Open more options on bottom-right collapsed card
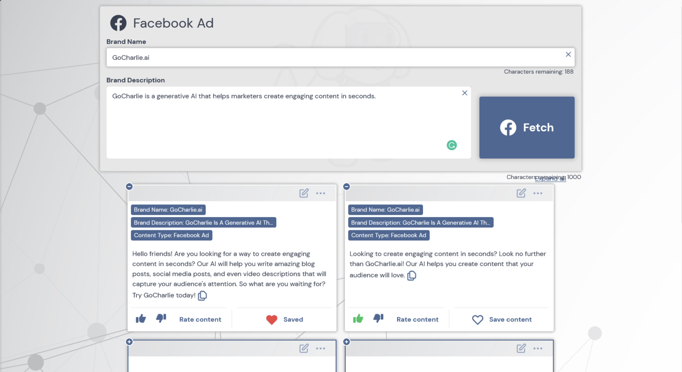682x372 pixels. (538, 349)
